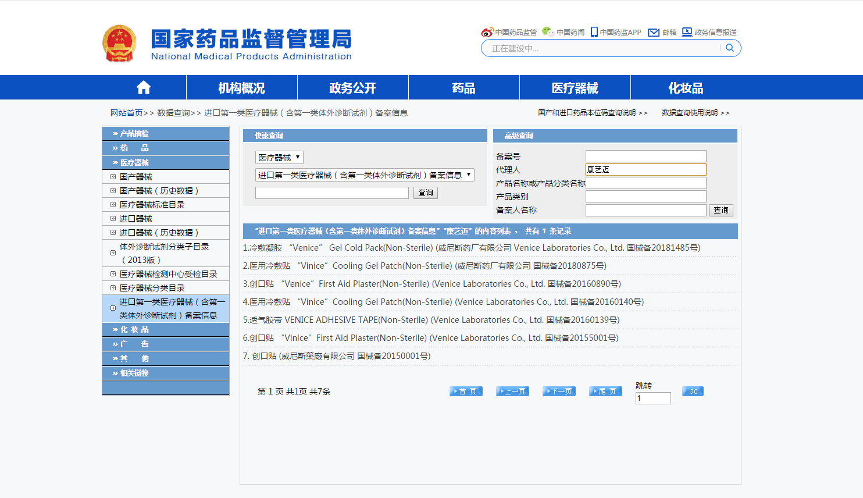Open the 政务公开 menu

pos(353,88)
